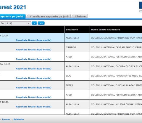The image size is (142, 123).
Task: Click the Subiecte footer link
Action: pyautogui.click(x=19, y=119)
